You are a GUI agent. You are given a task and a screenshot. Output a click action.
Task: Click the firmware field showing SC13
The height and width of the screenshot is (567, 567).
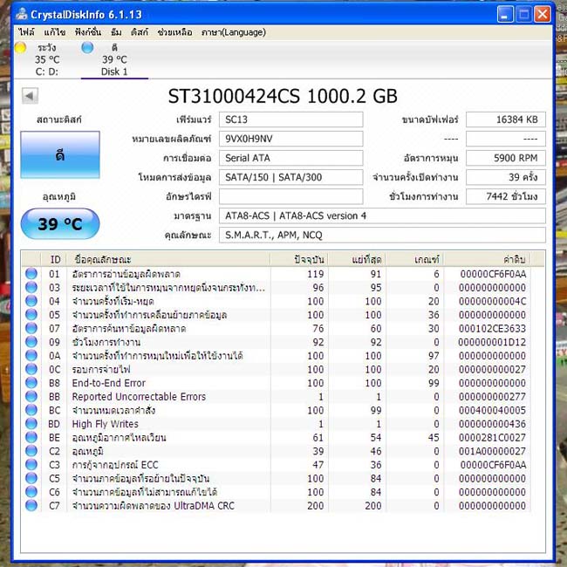pyautogui.click(x=290, y=120)
